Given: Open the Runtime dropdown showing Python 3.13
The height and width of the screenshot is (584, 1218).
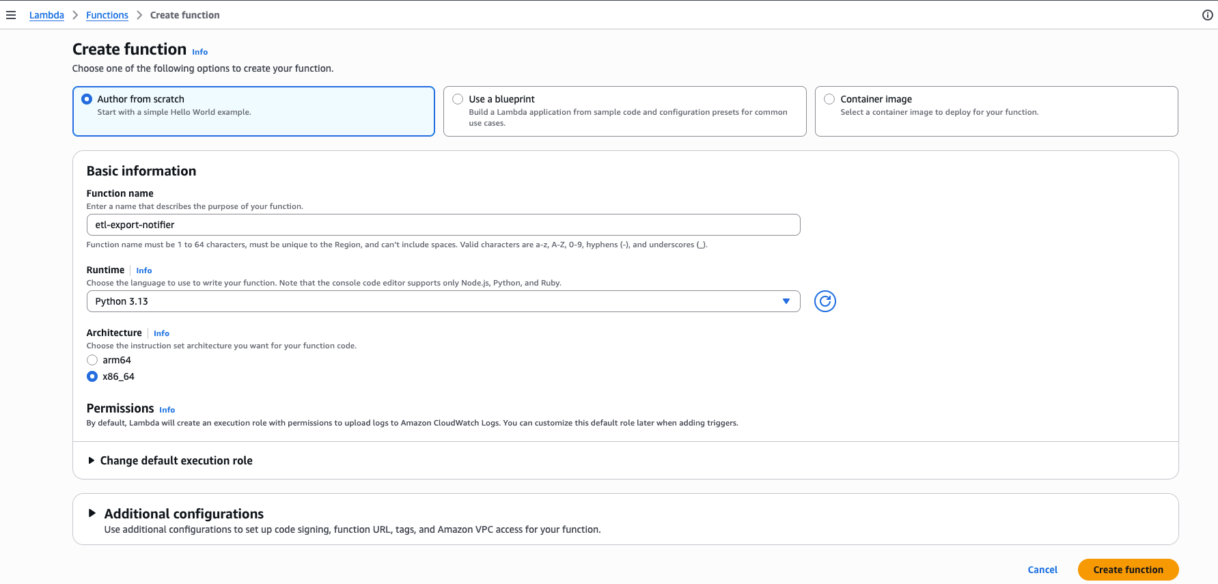Looking at the screenshot, I should pyautogui.click(x=443, y=301).
